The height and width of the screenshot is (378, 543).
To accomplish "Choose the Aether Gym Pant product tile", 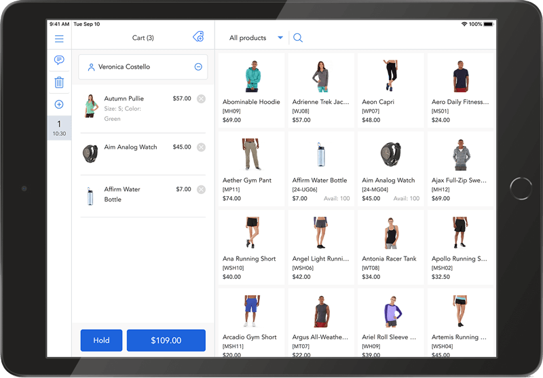I will coord(251,168).
